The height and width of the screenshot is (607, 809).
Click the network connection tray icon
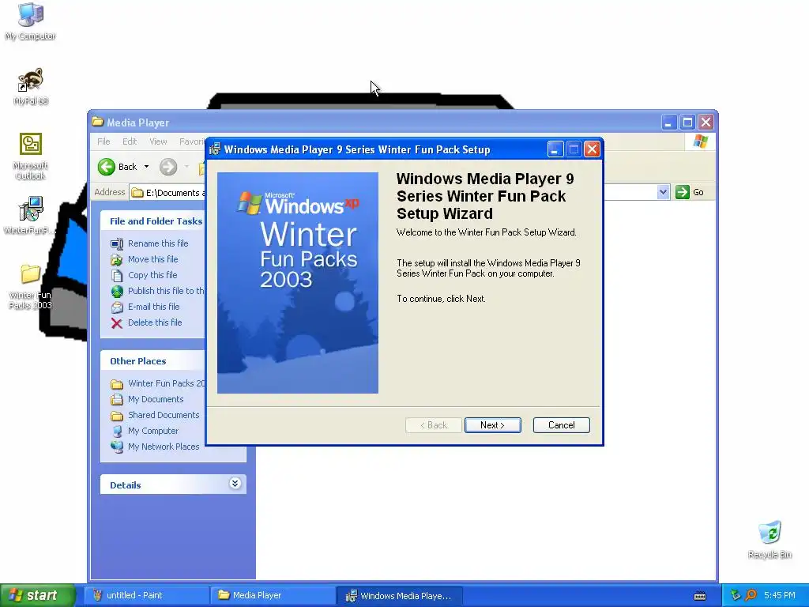[x=736, y=595]
